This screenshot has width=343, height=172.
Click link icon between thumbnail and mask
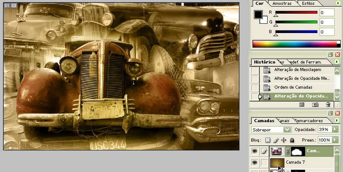click(287, 151)
